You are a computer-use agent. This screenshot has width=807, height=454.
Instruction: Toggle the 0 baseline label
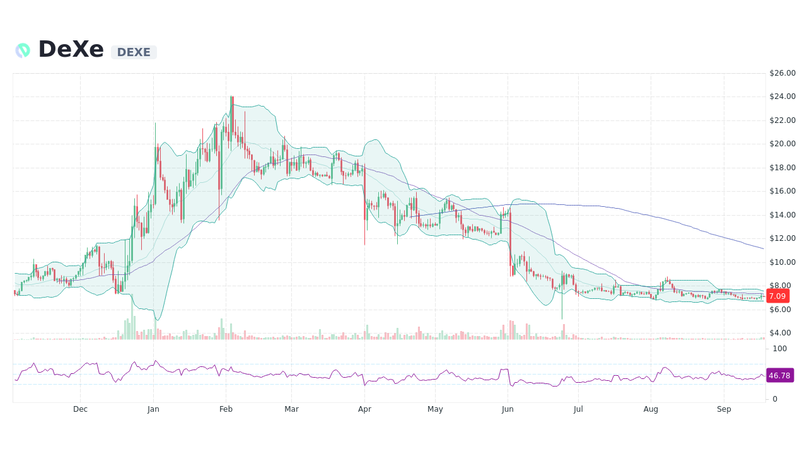pyautogui.click(x=774, y=398)
